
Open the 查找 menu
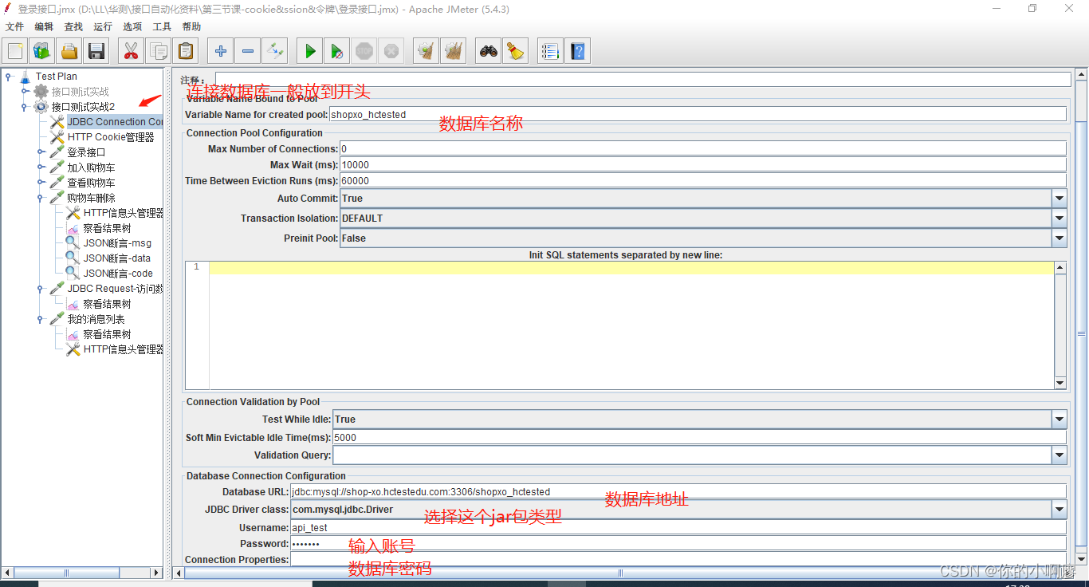73,27
